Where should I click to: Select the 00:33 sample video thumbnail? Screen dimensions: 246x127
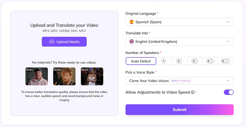tap(92, 76)
